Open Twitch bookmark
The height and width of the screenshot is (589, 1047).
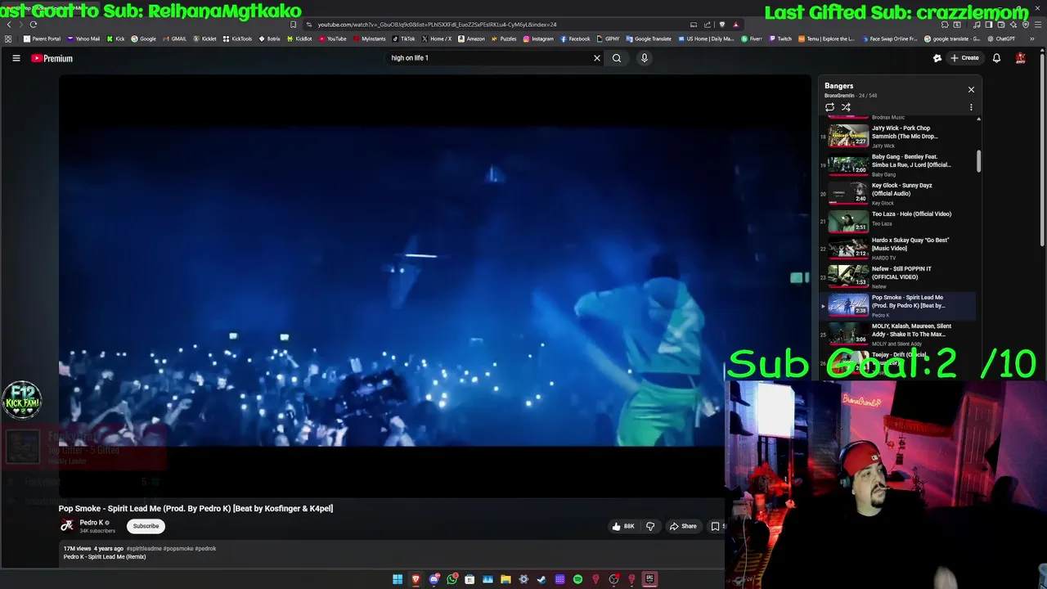point(780,38)
